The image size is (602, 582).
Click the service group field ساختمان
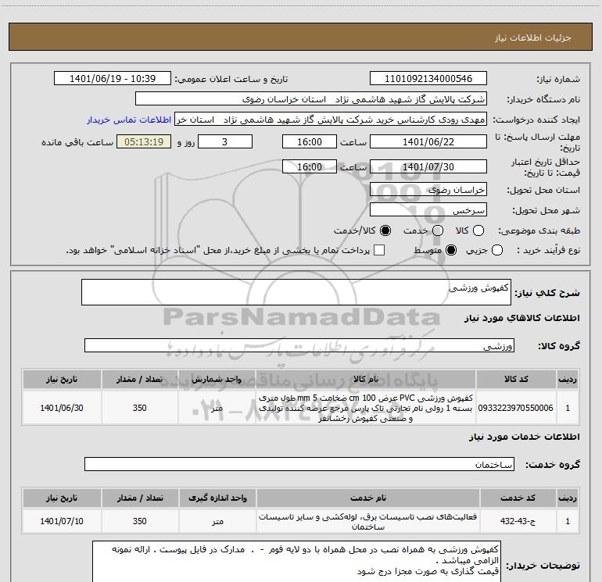point(299,464)
